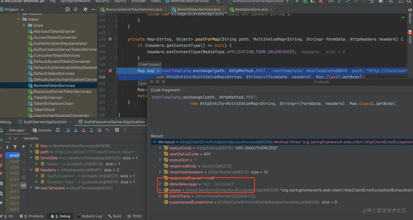This screenshot has width=413, height=220.
Task: Expand the responseHeaders field in the result
Action: click(160, 172)
